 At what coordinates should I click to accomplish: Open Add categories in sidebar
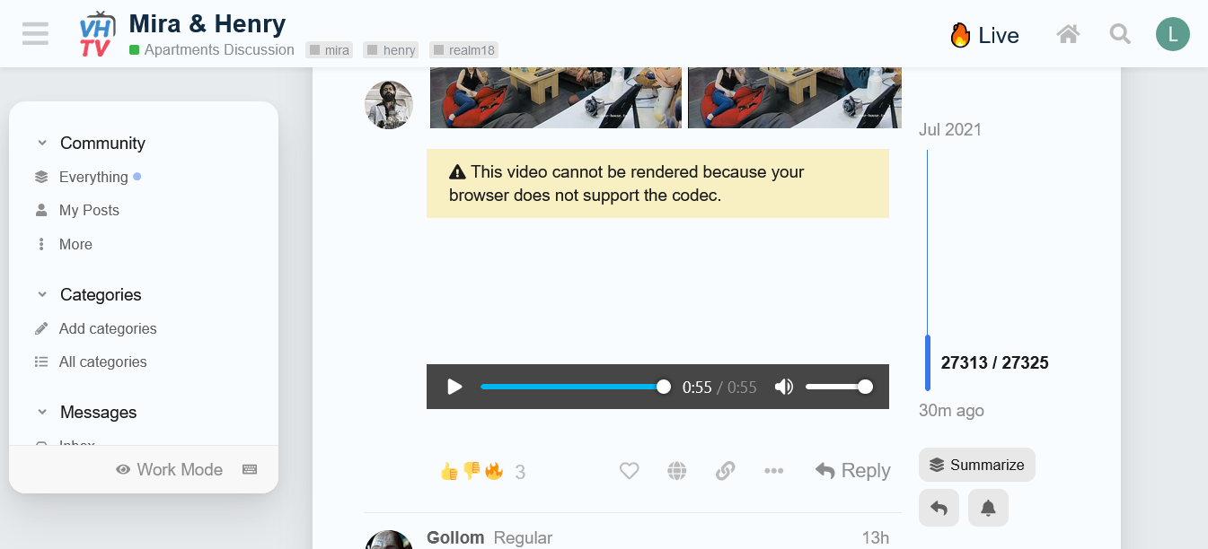coord(96,329)
